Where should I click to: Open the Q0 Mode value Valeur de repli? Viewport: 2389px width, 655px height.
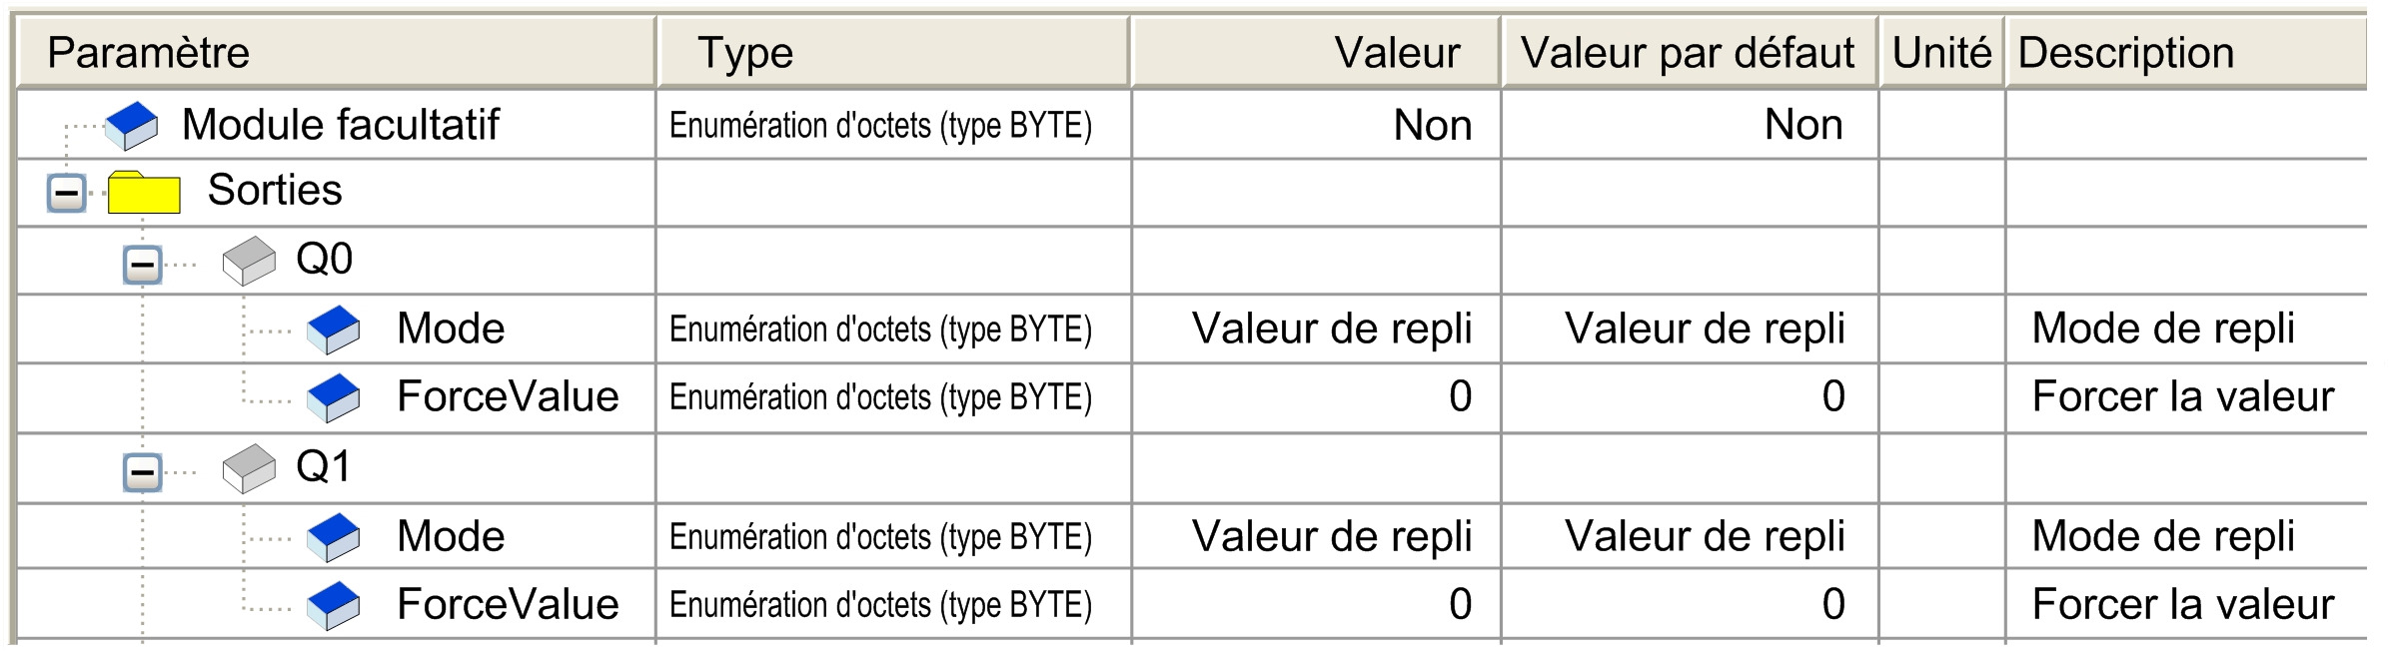point(1331,329)
